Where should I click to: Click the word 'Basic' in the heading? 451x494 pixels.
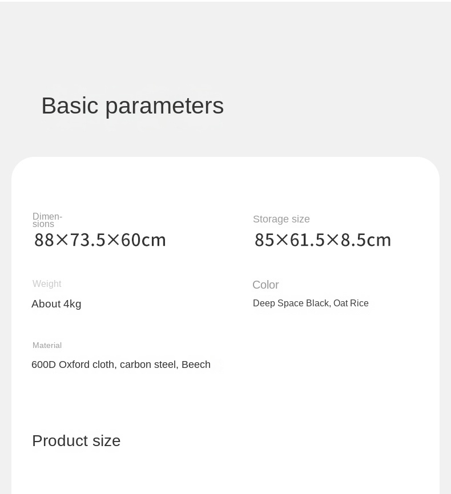(70, 106)
